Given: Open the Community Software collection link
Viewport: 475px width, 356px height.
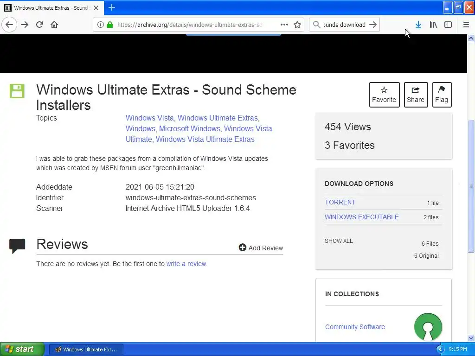Looking at the screenshot, I should pos(355,327).
